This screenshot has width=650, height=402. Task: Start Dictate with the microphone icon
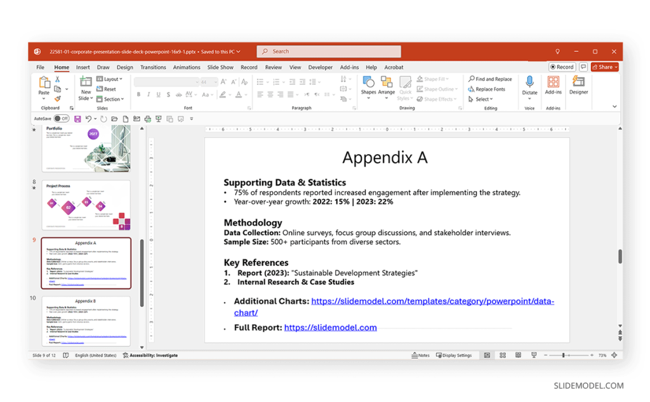[x=529, y=84]
